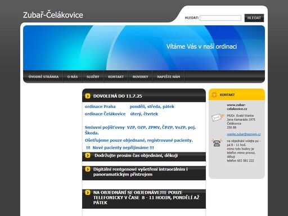The height and width of the screenshot is (216, 288).
Task: Click the Digitální rentgenové vyšetření heading
Action: [x=141, y=172]
